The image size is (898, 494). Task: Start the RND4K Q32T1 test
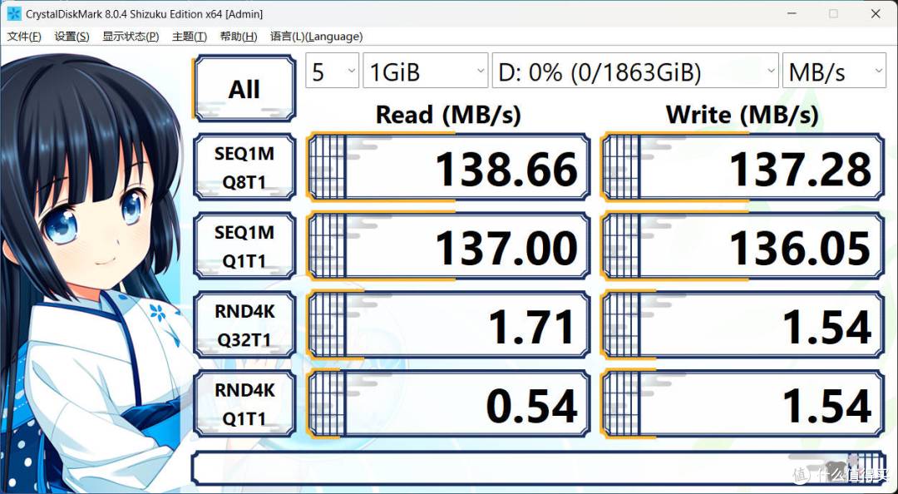coord(244,325)
